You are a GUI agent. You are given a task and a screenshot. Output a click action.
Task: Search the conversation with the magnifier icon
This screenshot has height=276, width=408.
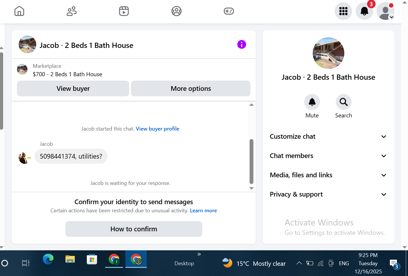click(344, 102)
